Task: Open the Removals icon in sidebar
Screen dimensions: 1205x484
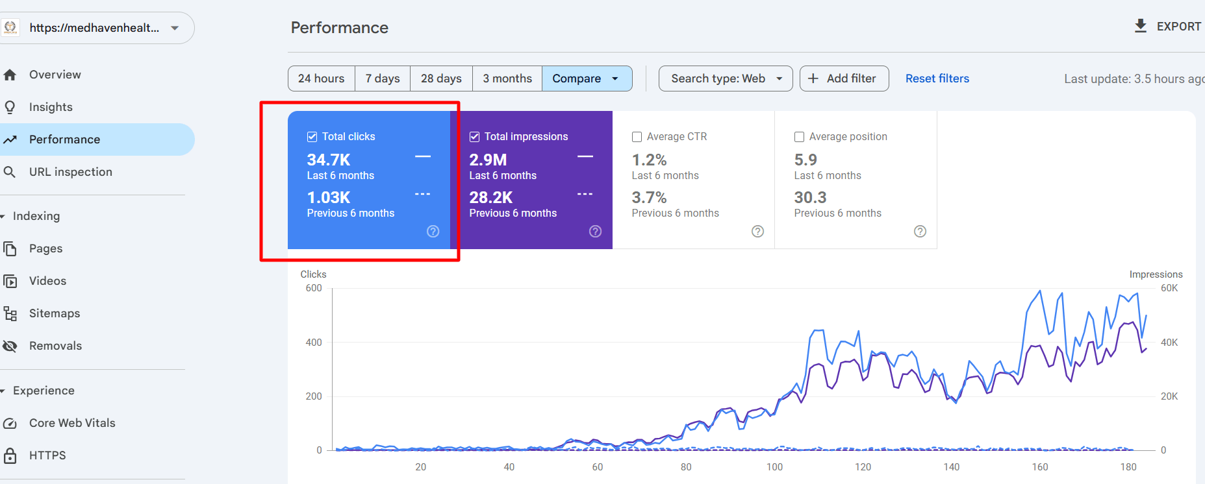Action: (x=10, y=346)
